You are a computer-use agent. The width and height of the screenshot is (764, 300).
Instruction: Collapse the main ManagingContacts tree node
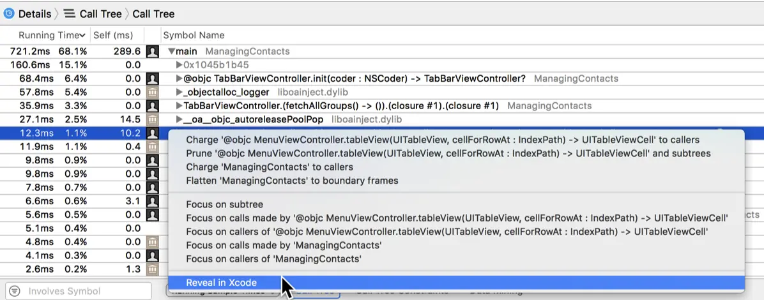point(171,51)
